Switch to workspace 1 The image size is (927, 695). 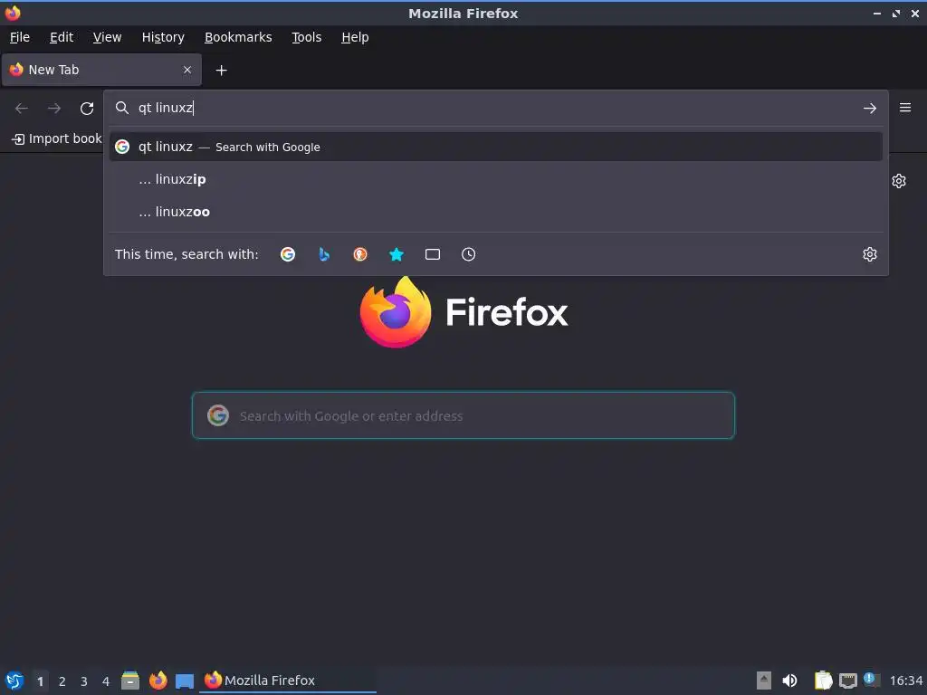[40, 681]
